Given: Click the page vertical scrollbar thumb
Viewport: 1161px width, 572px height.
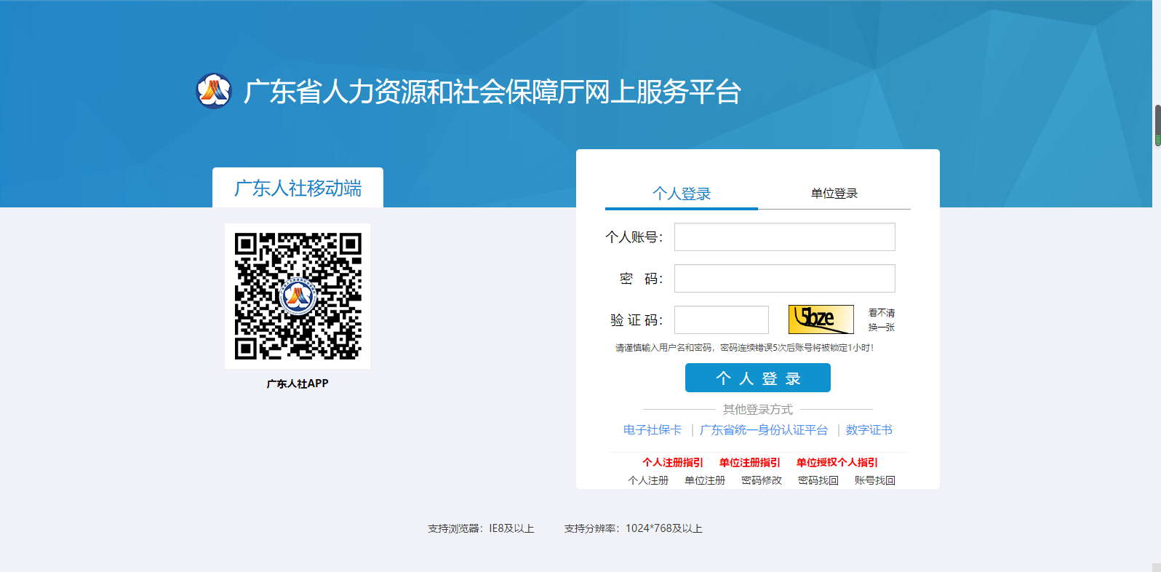Looking at the screenshot, I should 1157,125.
